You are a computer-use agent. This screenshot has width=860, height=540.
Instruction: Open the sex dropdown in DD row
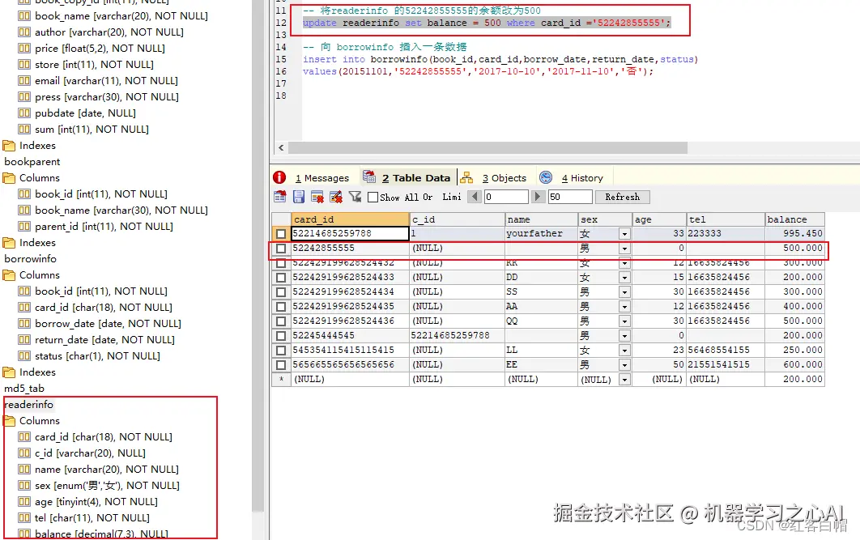pos(624,278)
